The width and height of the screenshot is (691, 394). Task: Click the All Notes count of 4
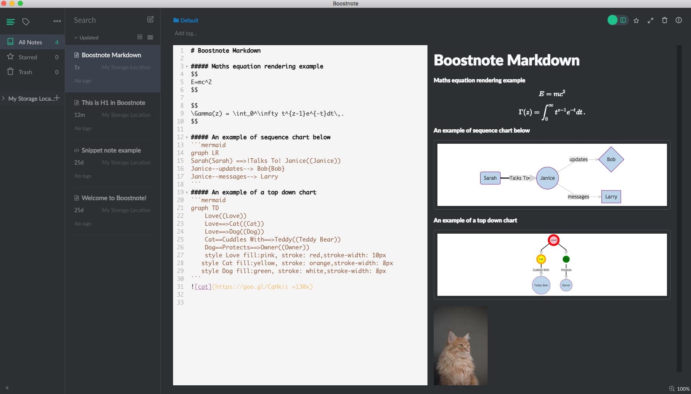point(57,42)
